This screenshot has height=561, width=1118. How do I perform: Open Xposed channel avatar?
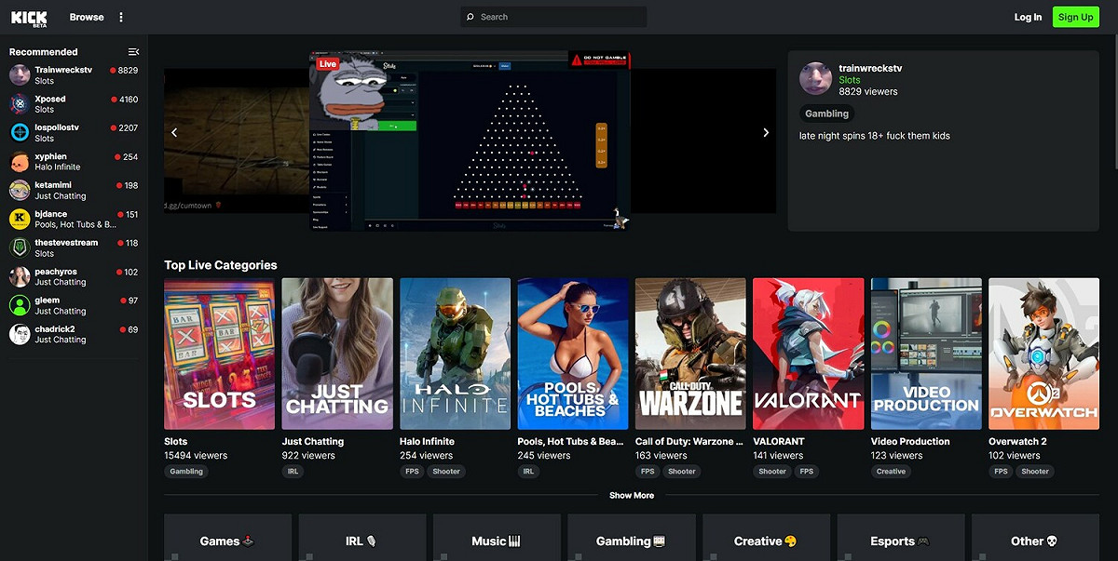pos(20,104)
